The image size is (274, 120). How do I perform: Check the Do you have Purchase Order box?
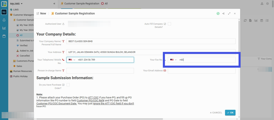(x=68, y=85)
